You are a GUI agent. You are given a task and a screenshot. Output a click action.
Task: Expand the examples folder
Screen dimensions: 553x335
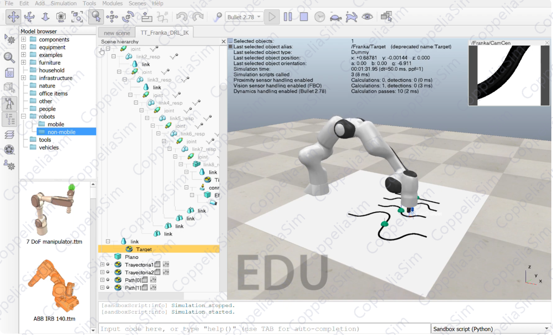[x=24, y=55]
